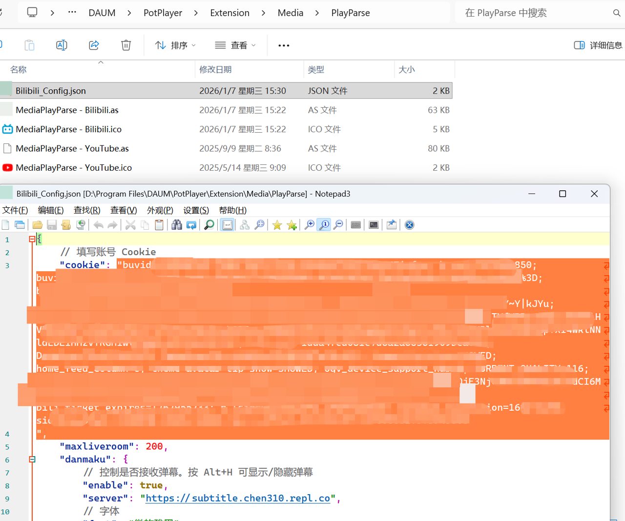This screenshot has width=625, height=521.
Task: Select the file Bilibili_Config.json
Action: (x=226, y=91)
